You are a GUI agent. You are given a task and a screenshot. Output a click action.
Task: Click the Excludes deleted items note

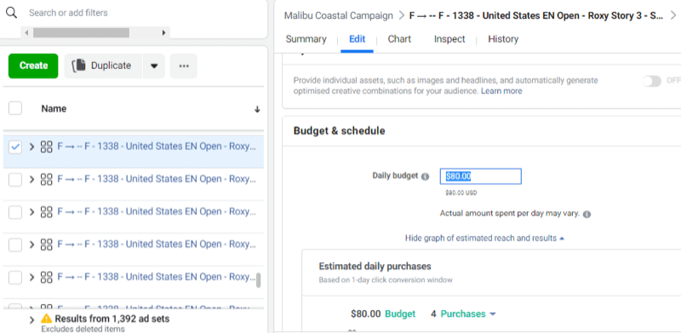click(83, 329)
